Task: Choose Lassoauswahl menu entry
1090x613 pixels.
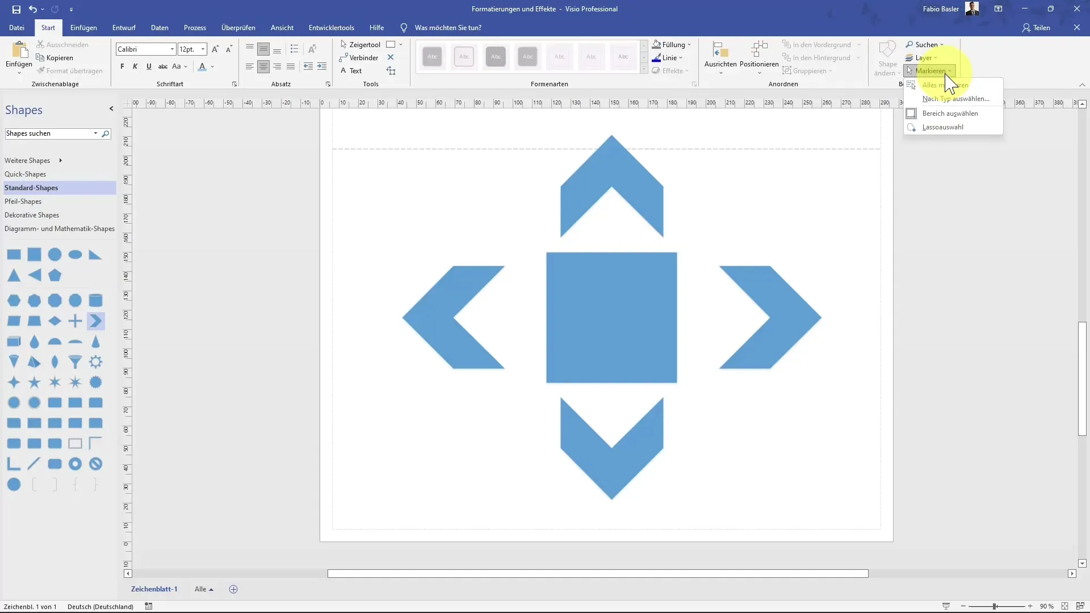Action: click(x=953, y=127)
